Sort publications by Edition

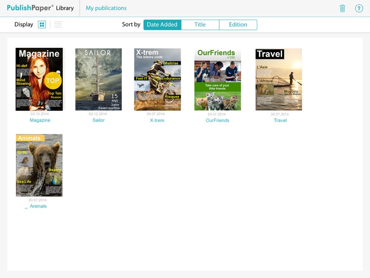[x=238, y=25]
